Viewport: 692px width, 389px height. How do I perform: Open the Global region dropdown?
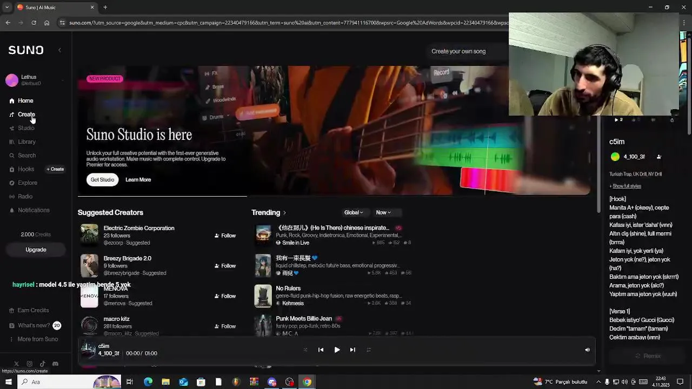(354, 212)
